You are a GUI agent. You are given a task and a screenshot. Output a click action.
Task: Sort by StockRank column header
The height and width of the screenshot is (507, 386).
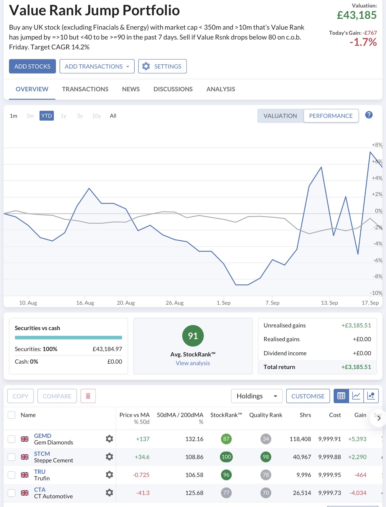coord(226,415)
